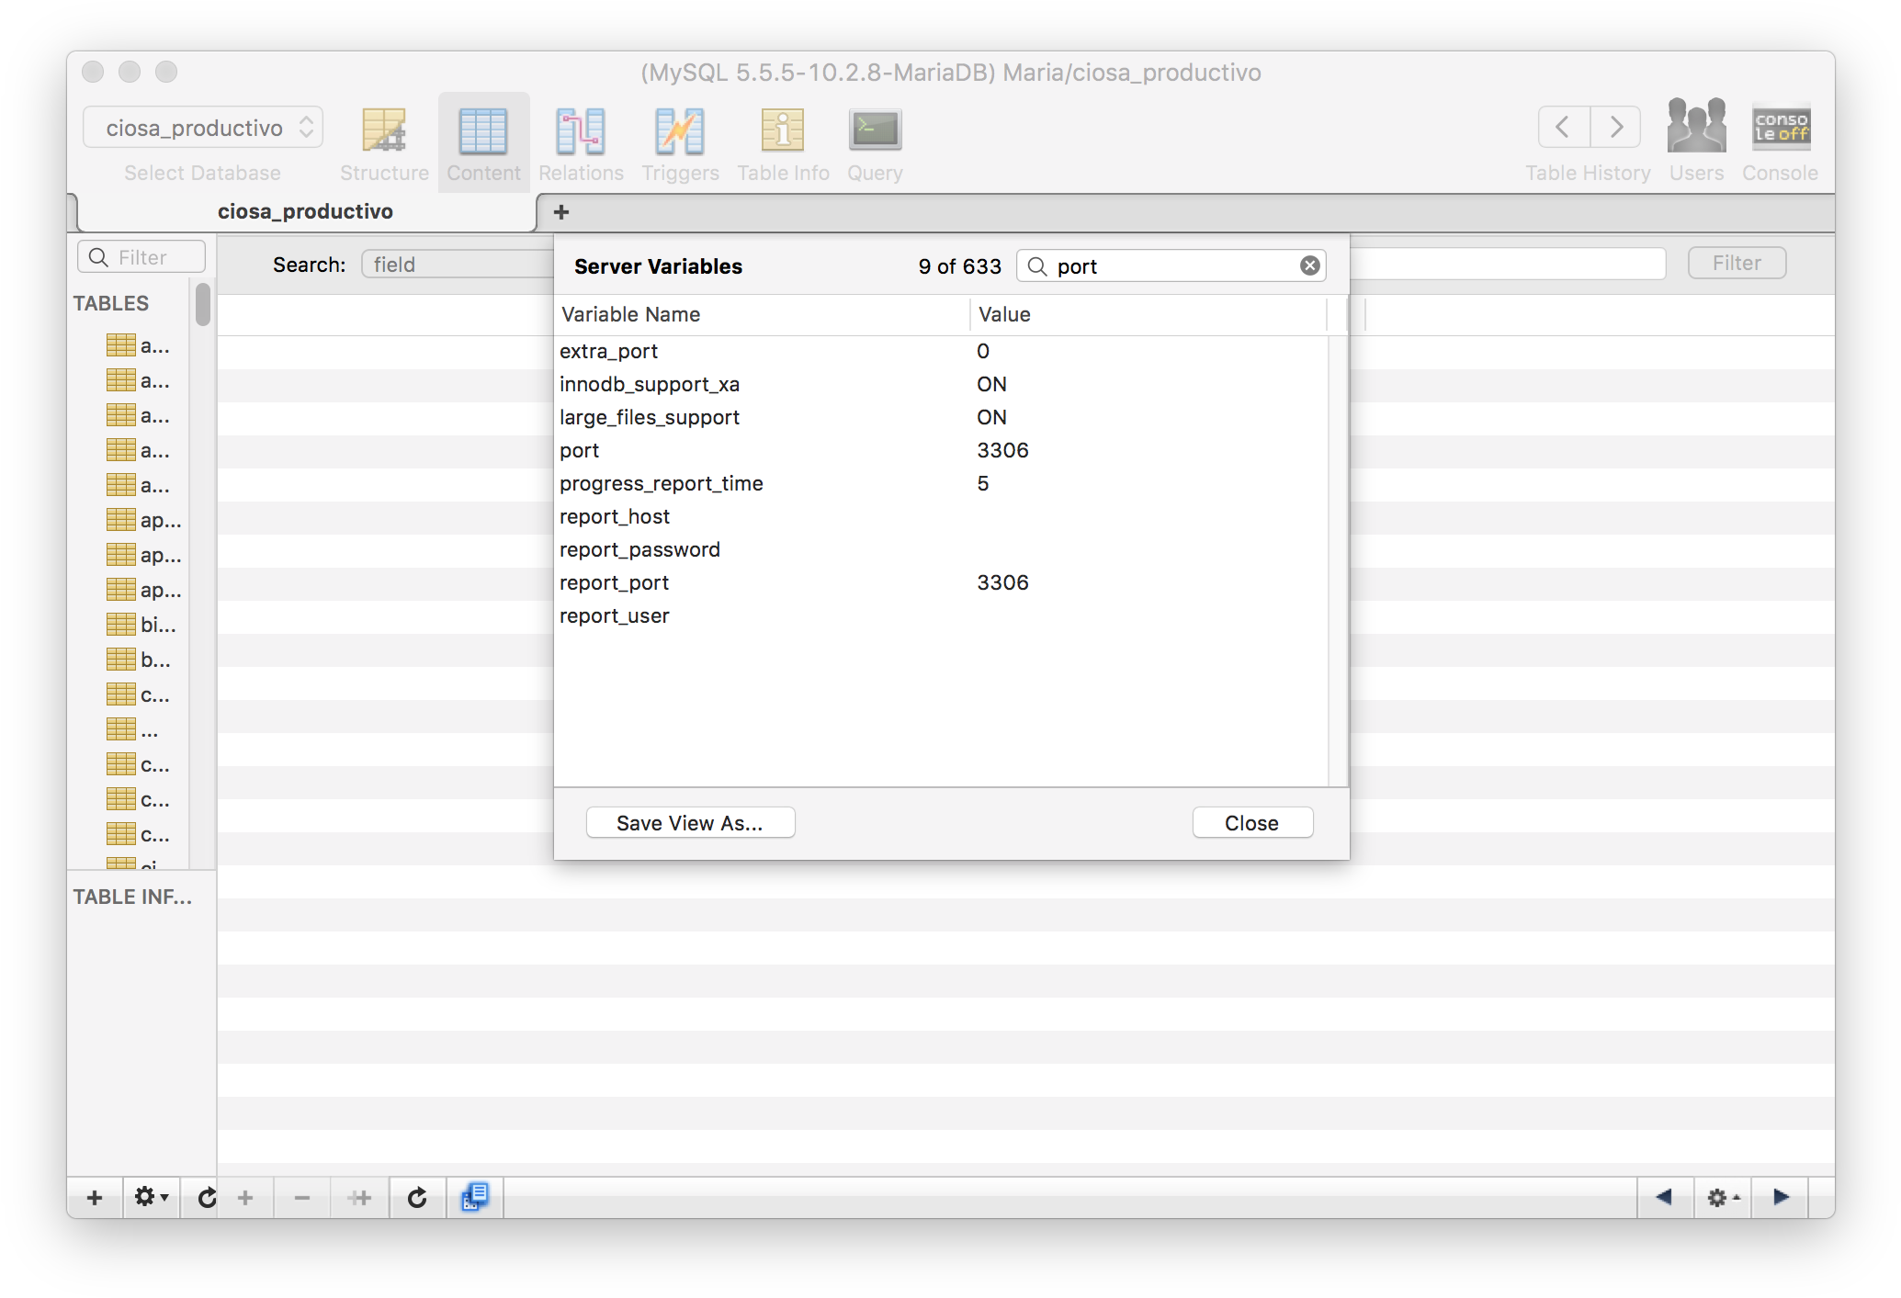Open the ciosa_productivo database dropdown

203,128
